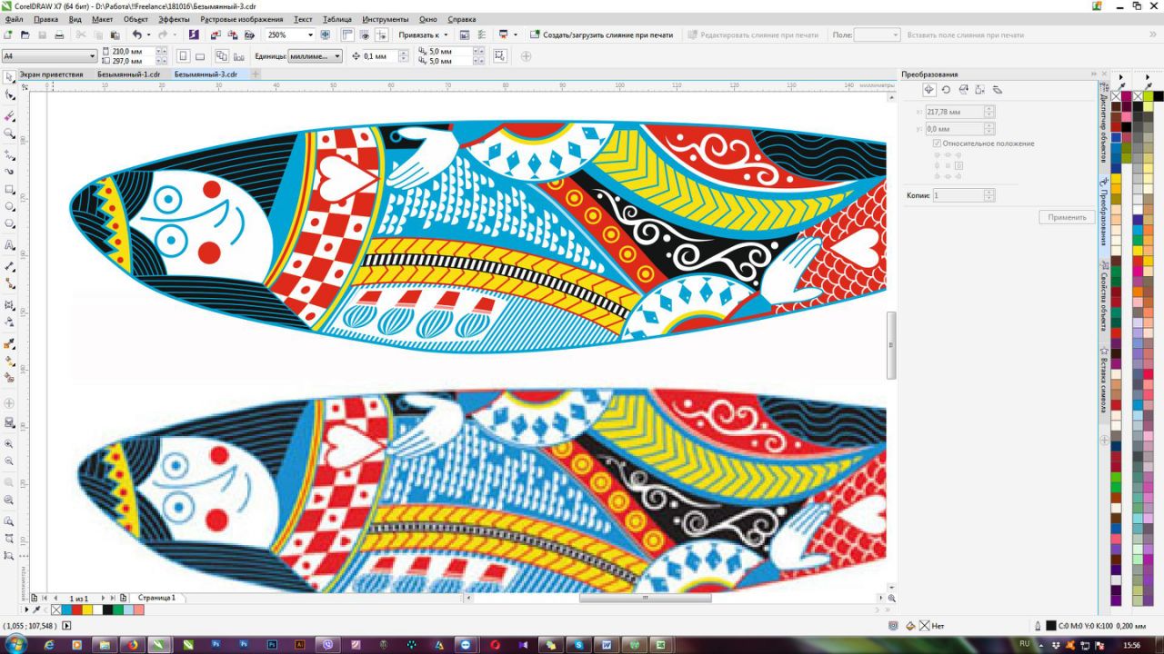The image size is (1164, 654).
Task: Toggle the Относительное положение checkbox
Action: pyautogui.click(x=937, y=144)
